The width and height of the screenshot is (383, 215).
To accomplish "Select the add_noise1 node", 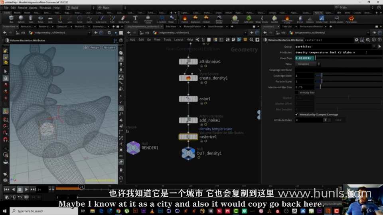I will (x=188, y=120).
